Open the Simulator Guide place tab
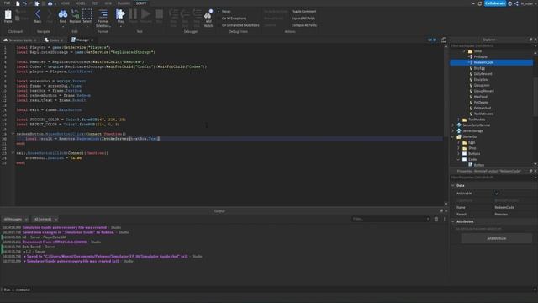Viewport: 538px width, 303px height. pyautogui.click(x=20, y=40)
